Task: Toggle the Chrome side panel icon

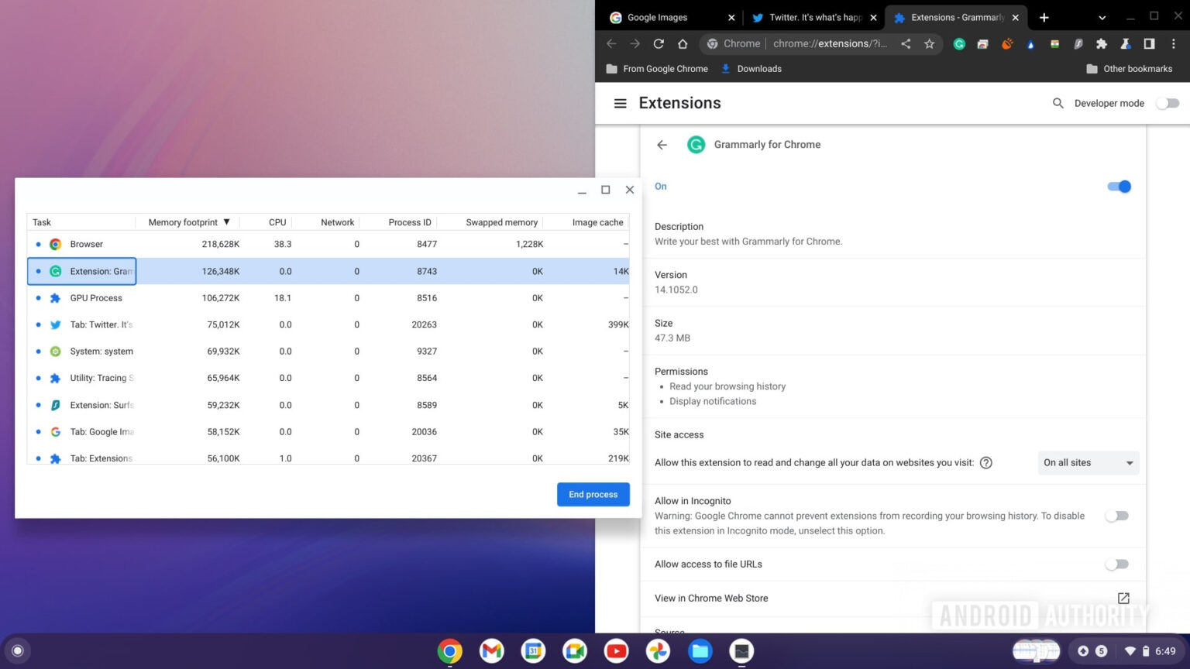Action: coord(1150,44)
